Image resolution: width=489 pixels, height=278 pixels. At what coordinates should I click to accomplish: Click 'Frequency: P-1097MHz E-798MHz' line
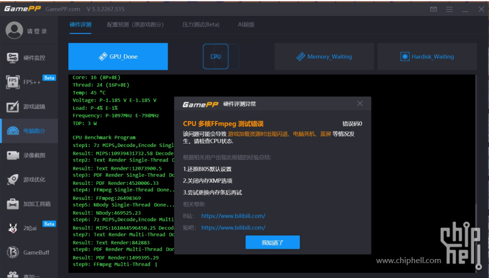point(116,116)
